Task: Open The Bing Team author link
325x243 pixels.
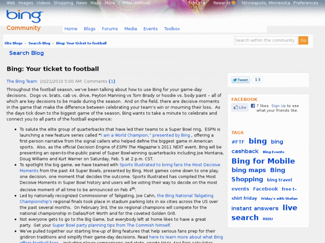Action: pos(22,81)
